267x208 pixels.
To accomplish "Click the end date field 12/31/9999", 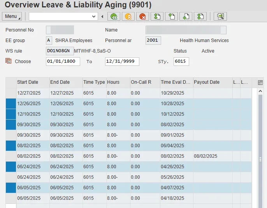I will pos(122,62).
